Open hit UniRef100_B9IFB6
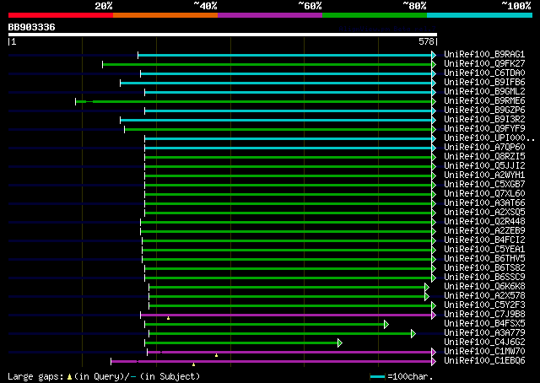Screen dimensions: 540x383 click(484, 83)
